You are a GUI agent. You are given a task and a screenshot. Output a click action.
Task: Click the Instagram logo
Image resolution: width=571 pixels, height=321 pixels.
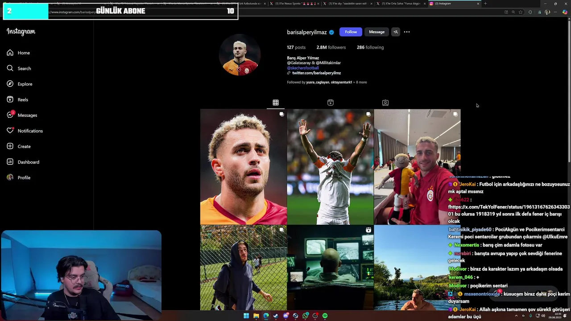pos(21,31)
